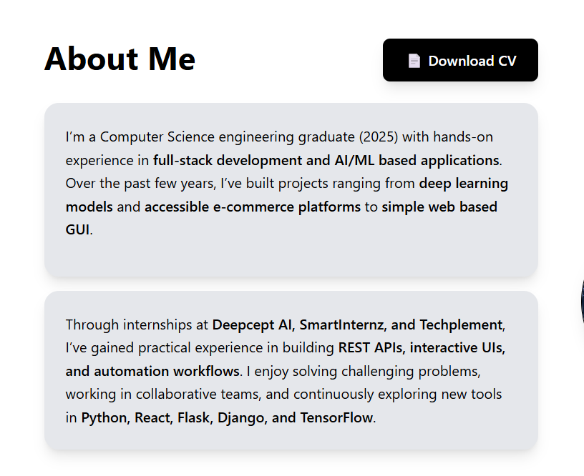Click the partial dark circle at right edge

[581, 300]
